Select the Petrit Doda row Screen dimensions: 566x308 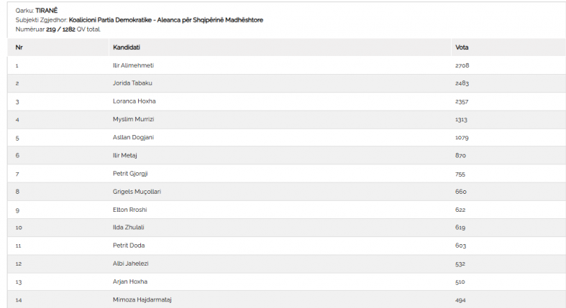tap(287, 246)
